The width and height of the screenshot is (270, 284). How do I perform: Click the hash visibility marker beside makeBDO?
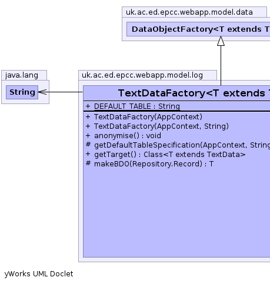[88, 163]
